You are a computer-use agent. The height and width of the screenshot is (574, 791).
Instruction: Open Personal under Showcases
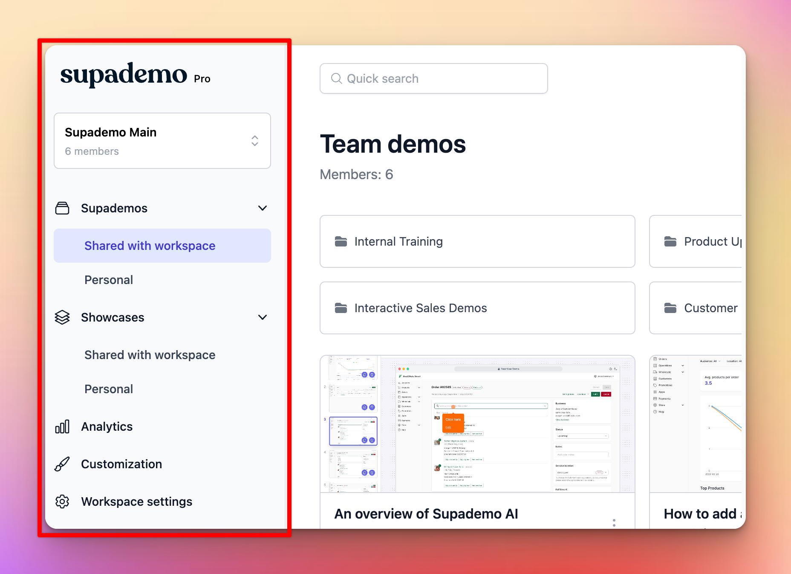tap(109, 389)
